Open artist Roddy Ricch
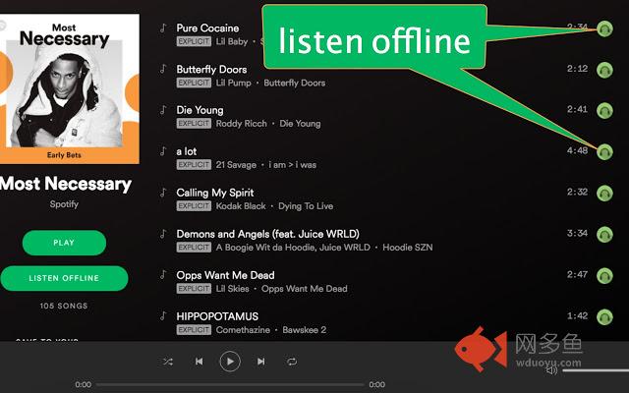The height and width of the screenshot is (393, 629). [x=241, y=124]
